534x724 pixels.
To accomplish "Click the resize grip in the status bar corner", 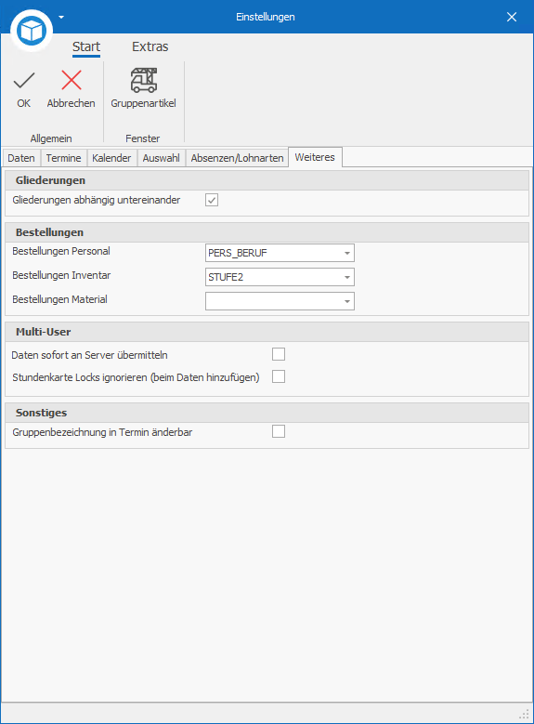I will click(525, 715).
